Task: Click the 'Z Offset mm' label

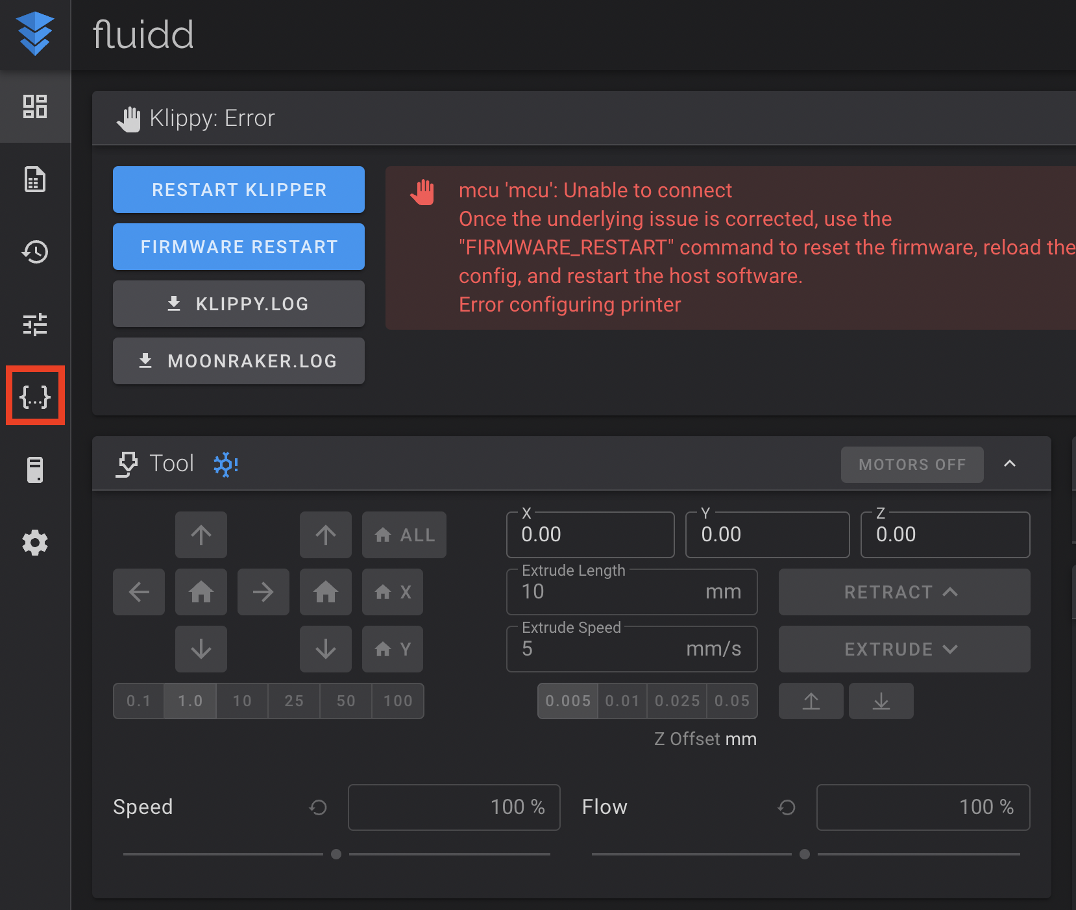Action: (x=705, y=739)
